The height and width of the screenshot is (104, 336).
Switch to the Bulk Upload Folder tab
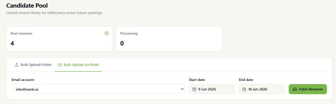[33, 65]
